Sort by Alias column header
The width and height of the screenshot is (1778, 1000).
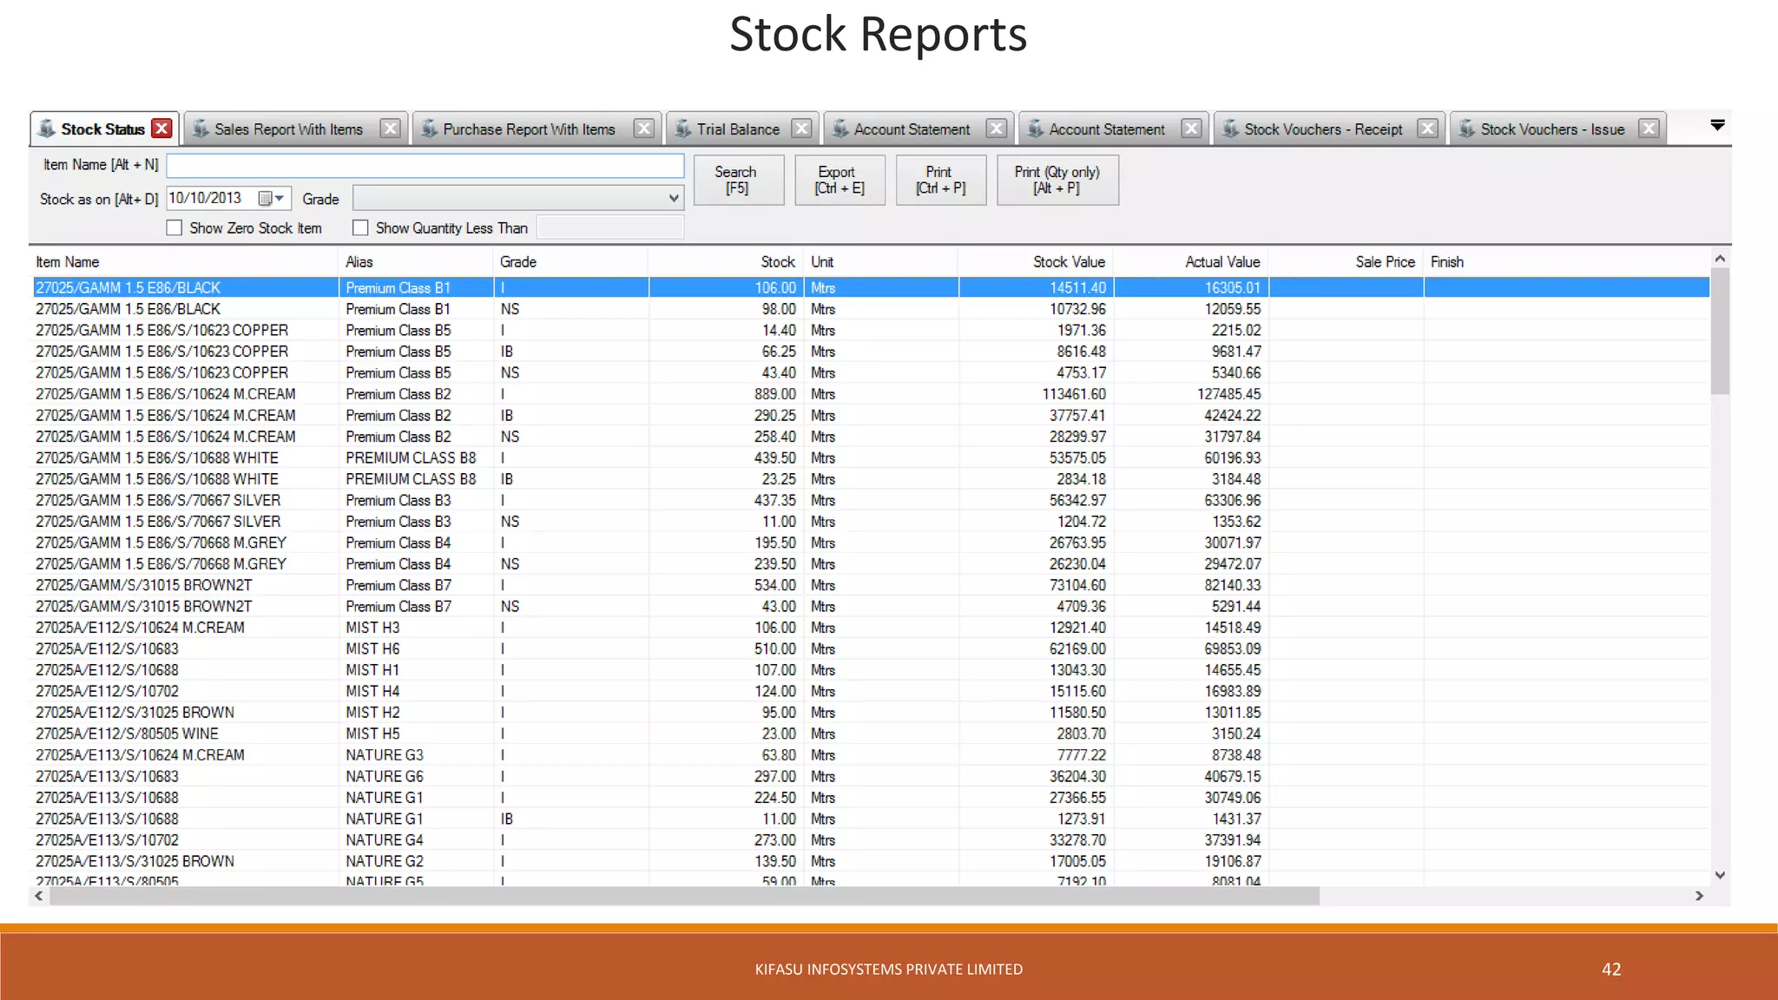coord(416,262)
